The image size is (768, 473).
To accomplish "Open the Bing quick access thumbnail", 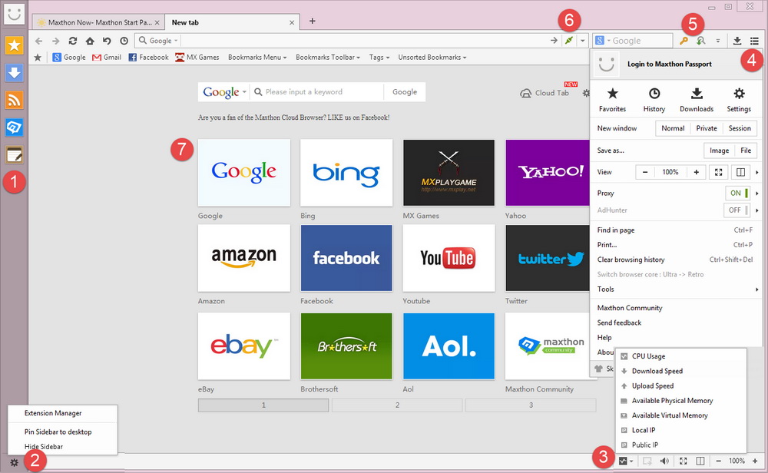I will coord(346,172).
